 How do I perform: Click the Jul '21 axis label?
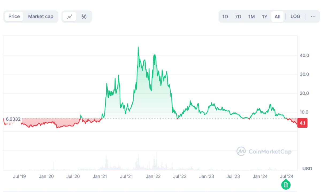pyautogui.click(x=127, y=177)
